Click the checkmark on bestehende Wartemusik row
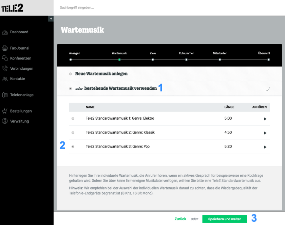This screenshot has width=285, height=225. click(268, 89)
